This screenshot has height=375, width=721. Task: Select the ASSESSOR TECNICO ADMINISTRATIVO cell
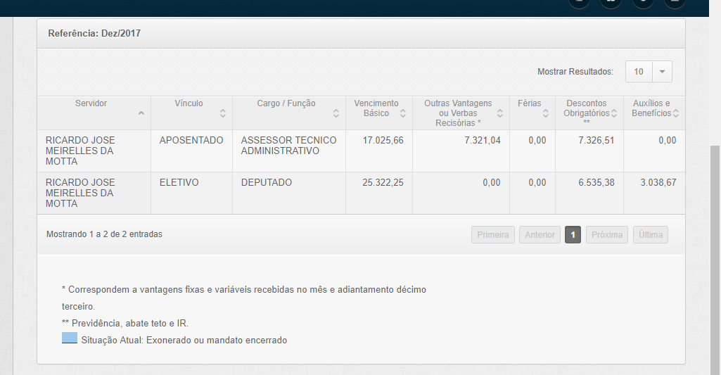[288, 146]
